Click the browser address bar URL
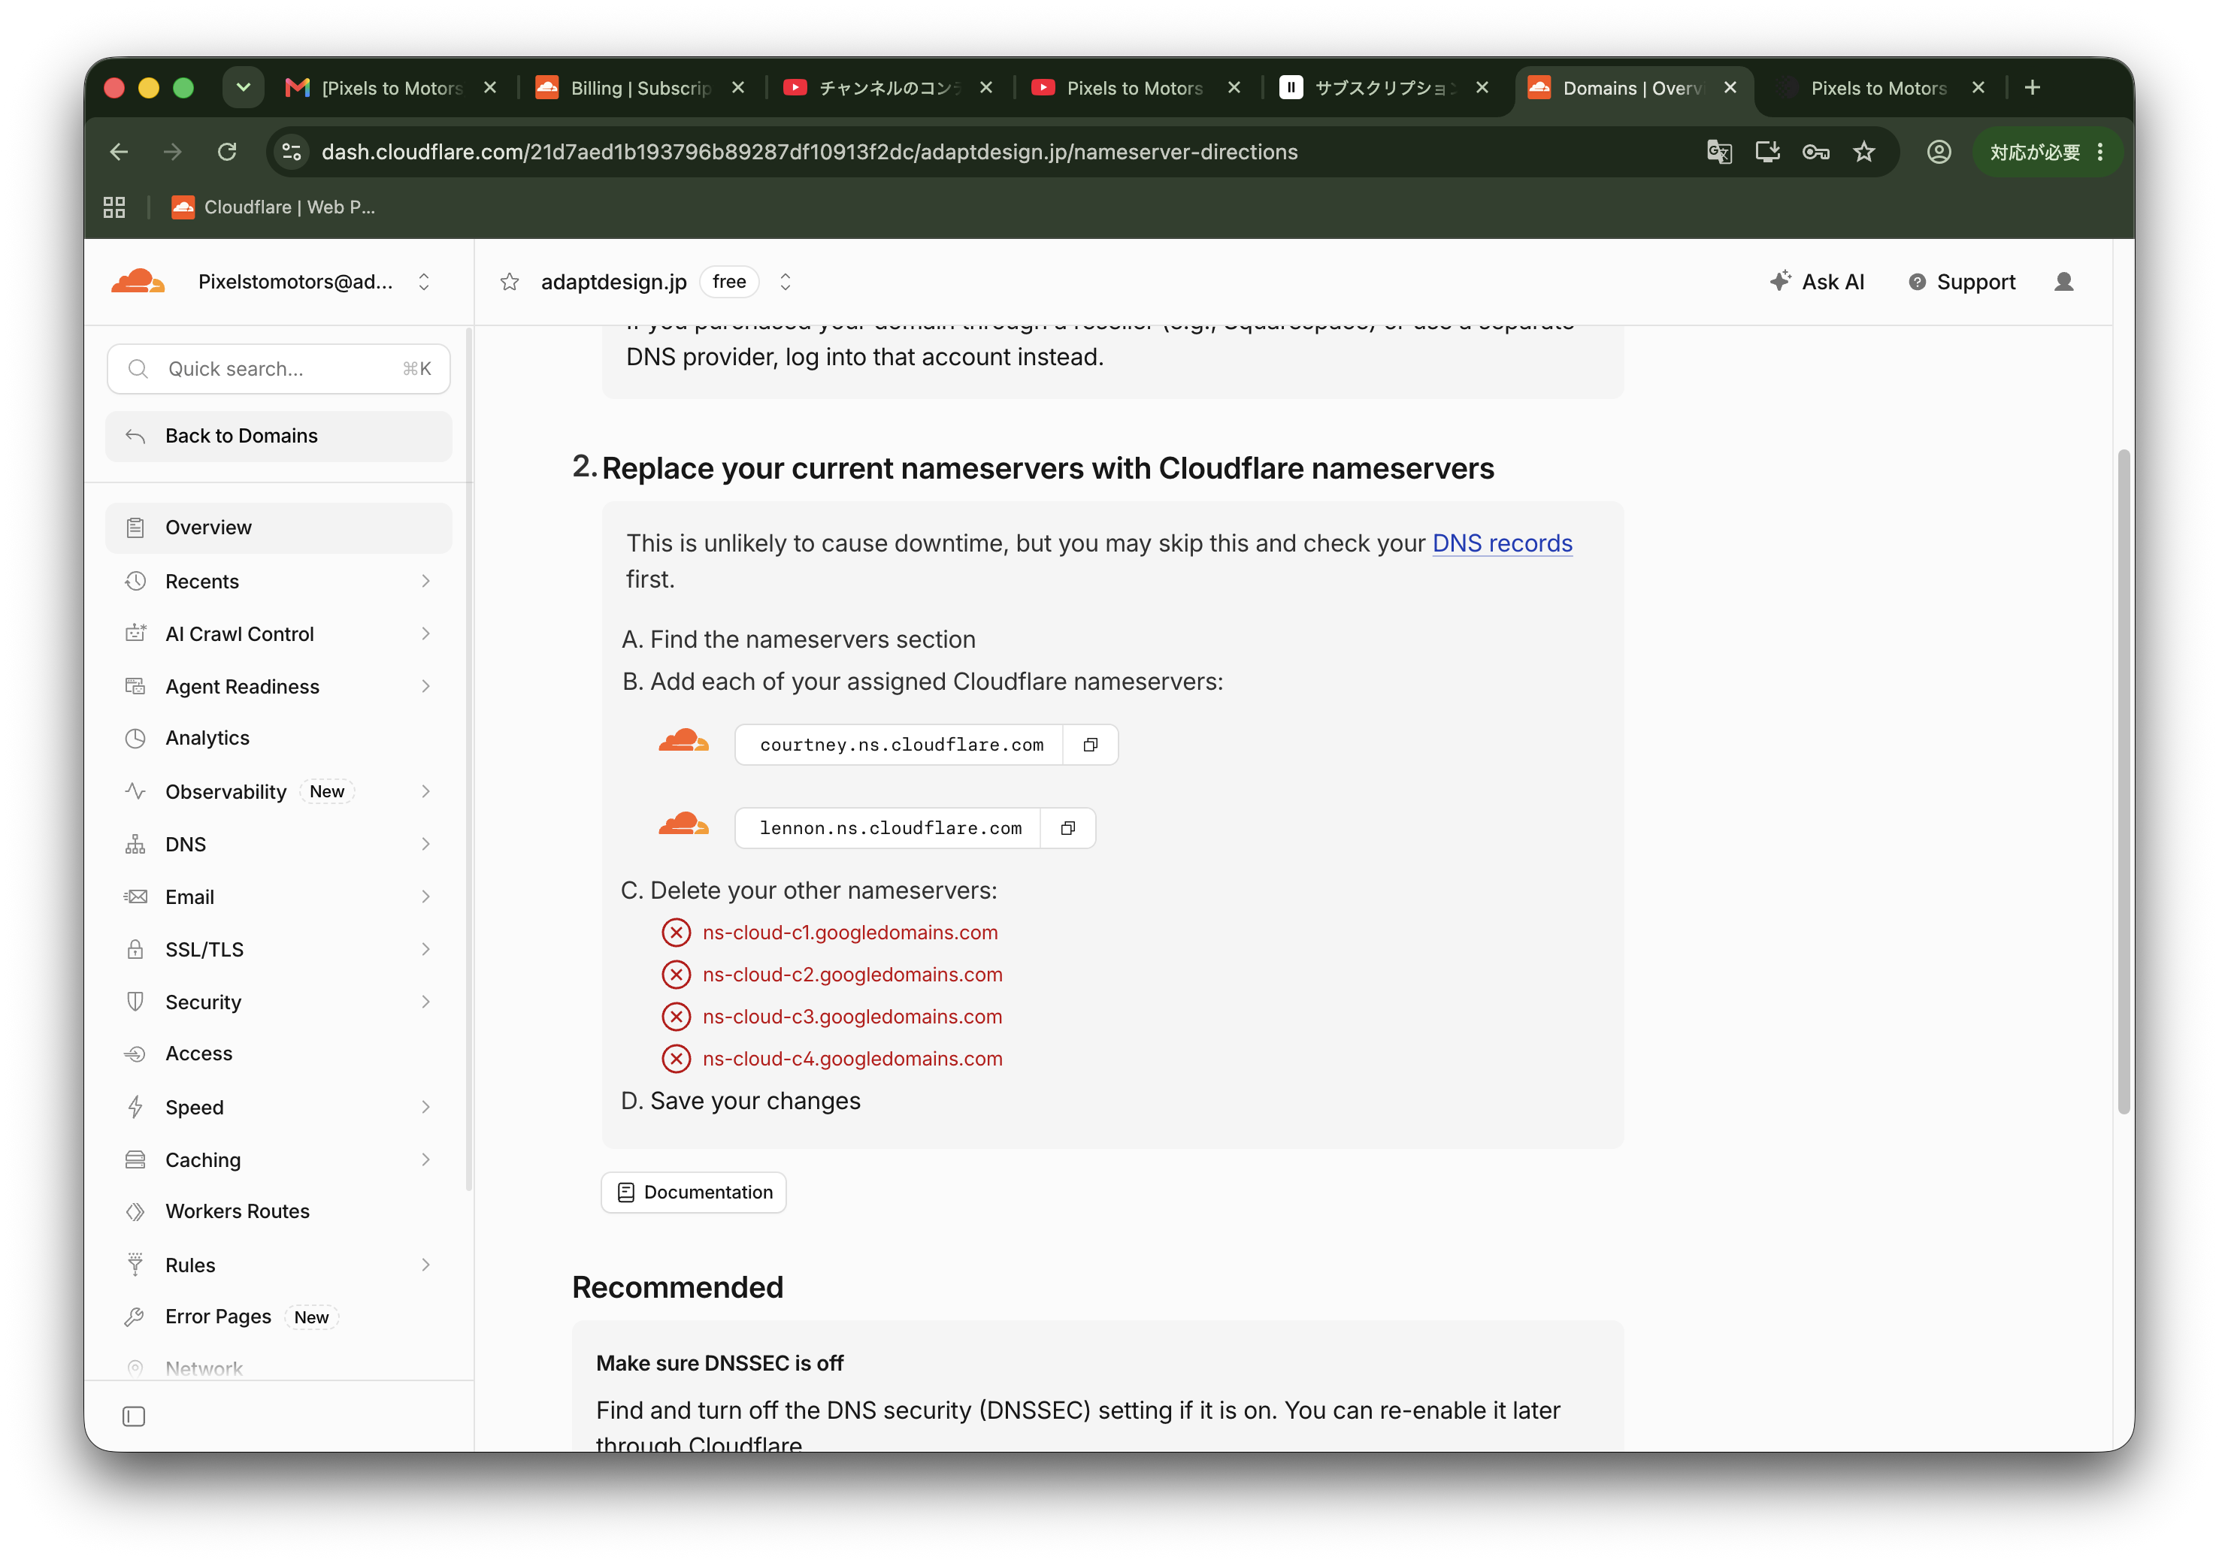 coord(810,152)
